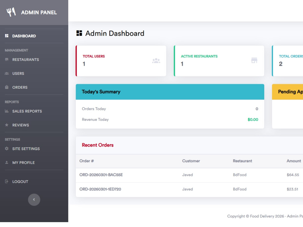Click the users icon on Total Users card
The height and width of the screenshot is (227, 303).
(x=156, y=61)
